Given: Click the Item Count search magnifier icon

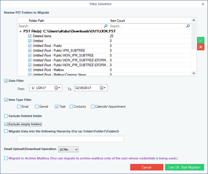Looking at the screenshot, I should tap(188, 26).
